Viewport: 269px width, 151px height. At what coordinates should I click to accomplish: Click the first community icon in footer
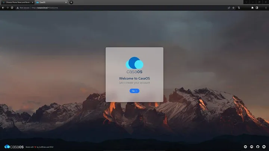(x=245, y=147)
